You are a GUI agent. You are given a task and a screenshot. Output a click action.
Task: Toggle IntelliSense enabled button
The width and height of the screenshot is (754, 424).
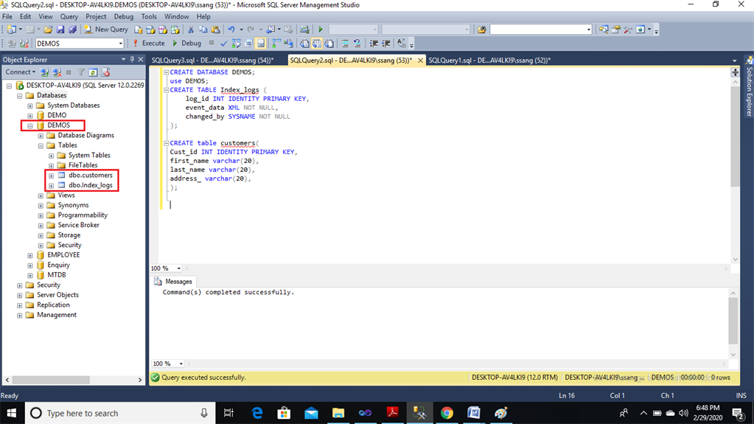[x=261, y=44]
